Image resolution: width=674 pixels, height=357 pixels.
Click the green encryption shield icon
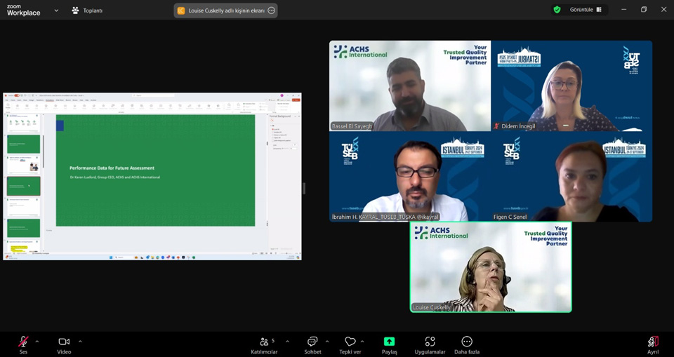557,10
